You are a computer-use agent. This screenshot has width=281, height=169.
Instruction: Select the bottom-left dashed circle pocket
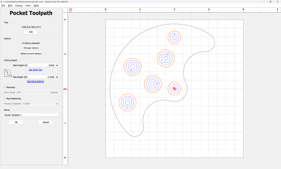[x=127, y=102]
